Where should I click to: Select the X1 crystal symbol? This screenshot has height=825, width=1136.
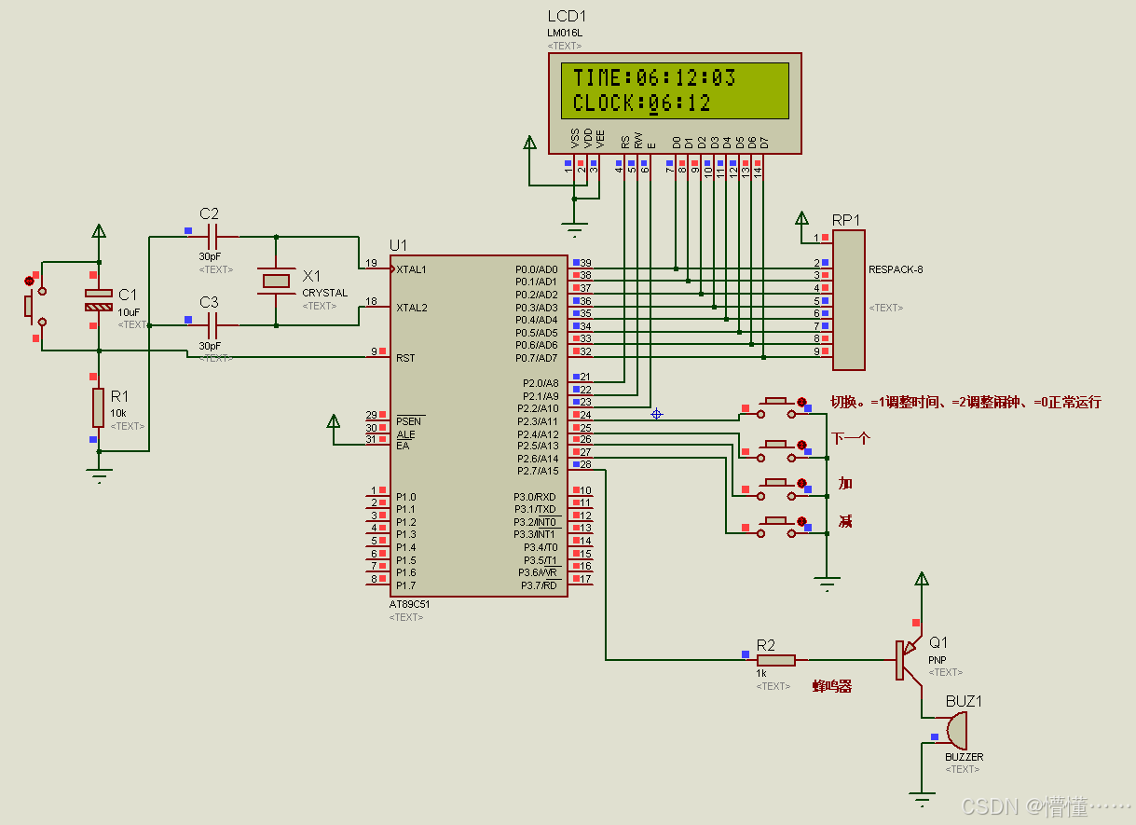click(x=276, y=281)
